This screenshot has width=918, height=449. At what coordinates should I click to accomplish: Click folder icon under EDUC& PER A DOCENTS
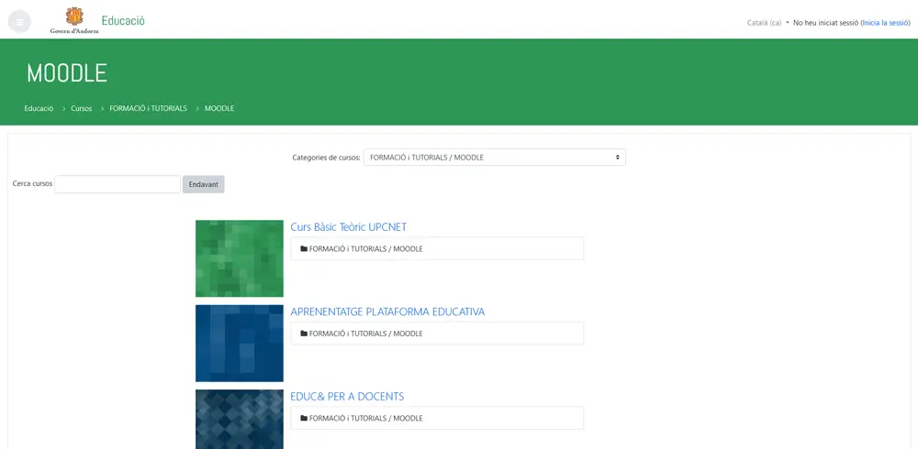(304, 419)
